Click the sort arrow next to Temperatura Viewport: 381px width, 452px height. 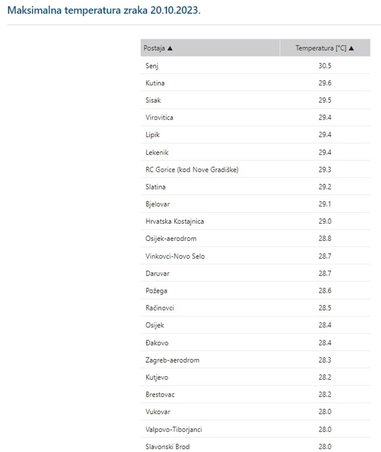coord(351,48)
